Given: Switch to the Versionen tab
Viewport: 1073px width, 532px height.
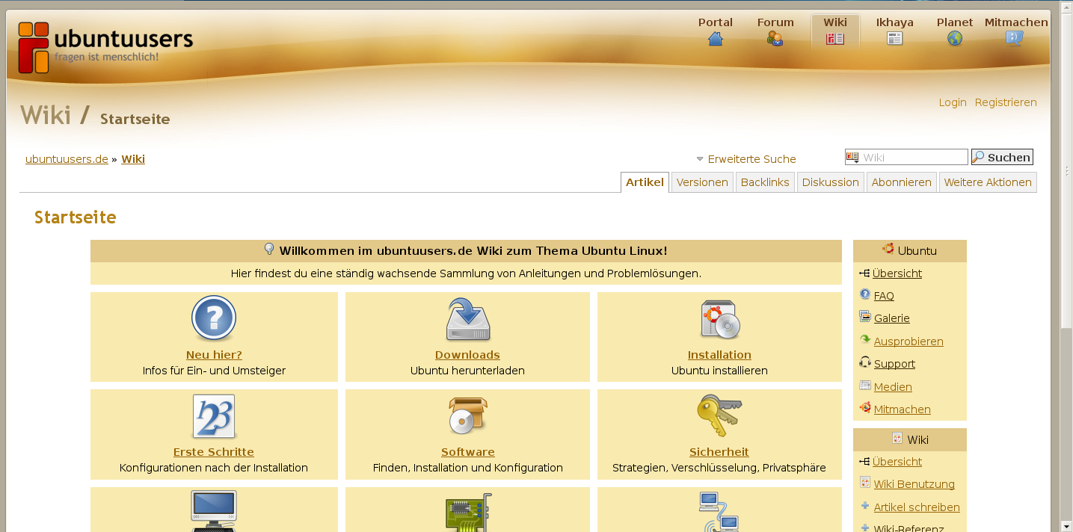Looking at the screenshot, I should tap(702, 182).
